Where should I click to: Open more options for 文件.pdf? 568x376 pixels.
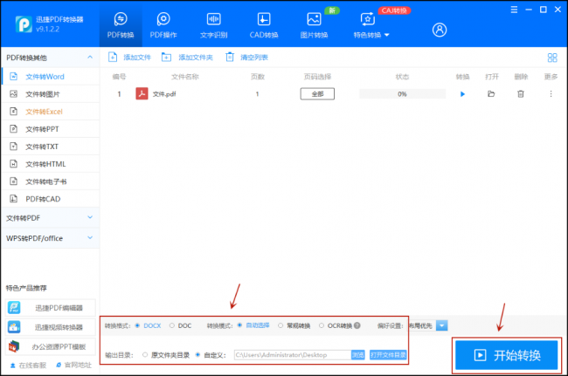coord(551,94)
